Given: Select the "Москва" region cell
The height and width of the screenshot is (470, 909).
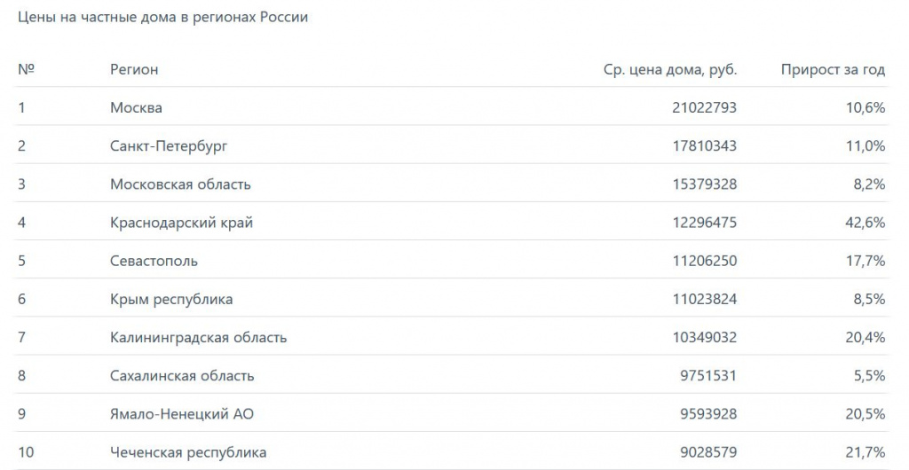Looking at the screenshot, I should [136, 107].
